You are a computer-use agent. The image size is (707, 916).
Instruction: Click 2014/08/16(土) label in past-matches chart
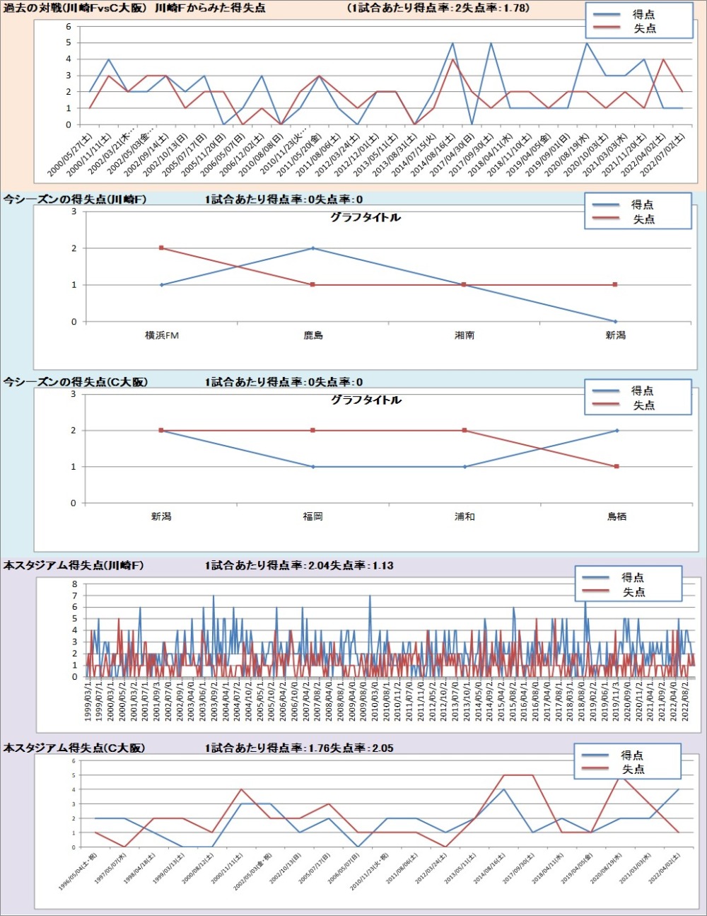click(x=432, y=155)
